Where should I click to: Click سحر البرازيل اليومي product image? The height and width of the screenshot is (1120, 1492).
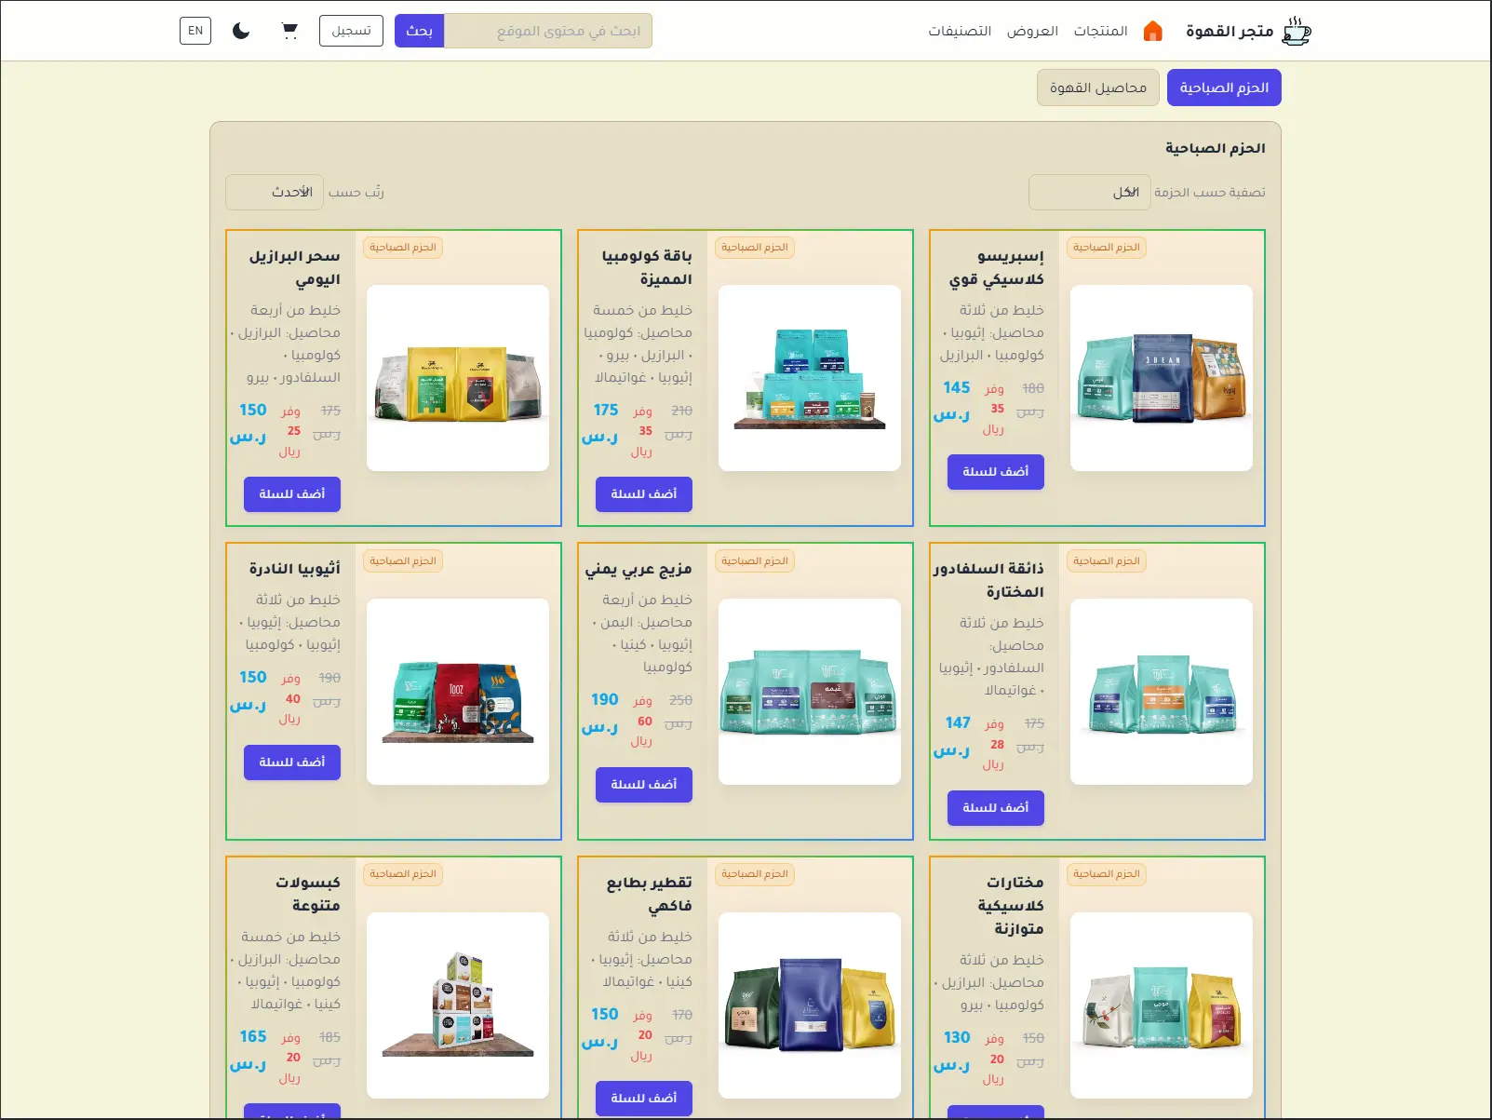[457, 378]
